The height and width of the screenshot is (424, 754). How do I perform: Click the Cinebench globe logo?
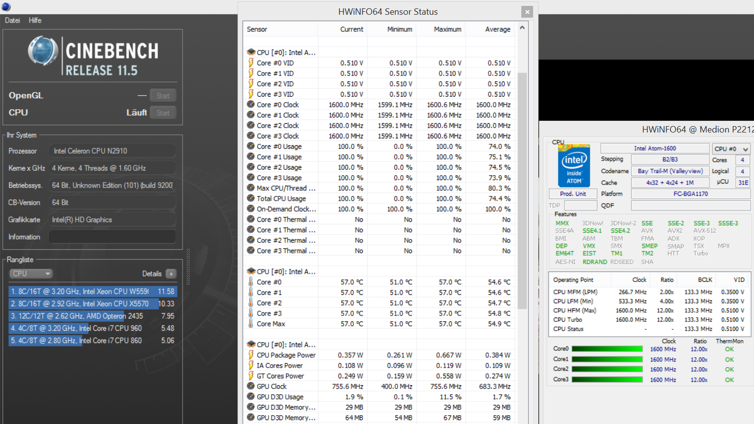(43, 51)
